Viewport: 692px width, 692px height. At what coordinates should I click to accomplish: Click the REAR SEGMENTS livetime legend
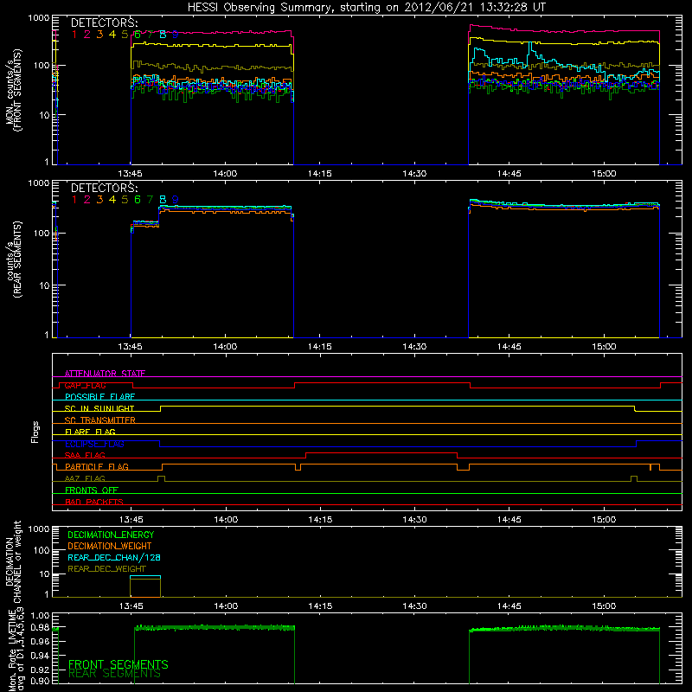114,674
